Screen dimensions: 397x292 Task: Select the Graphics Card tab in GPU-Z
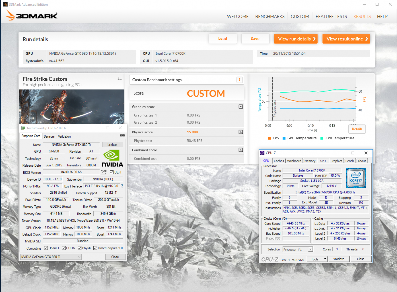pyautogui.click(x=31, y=136)
